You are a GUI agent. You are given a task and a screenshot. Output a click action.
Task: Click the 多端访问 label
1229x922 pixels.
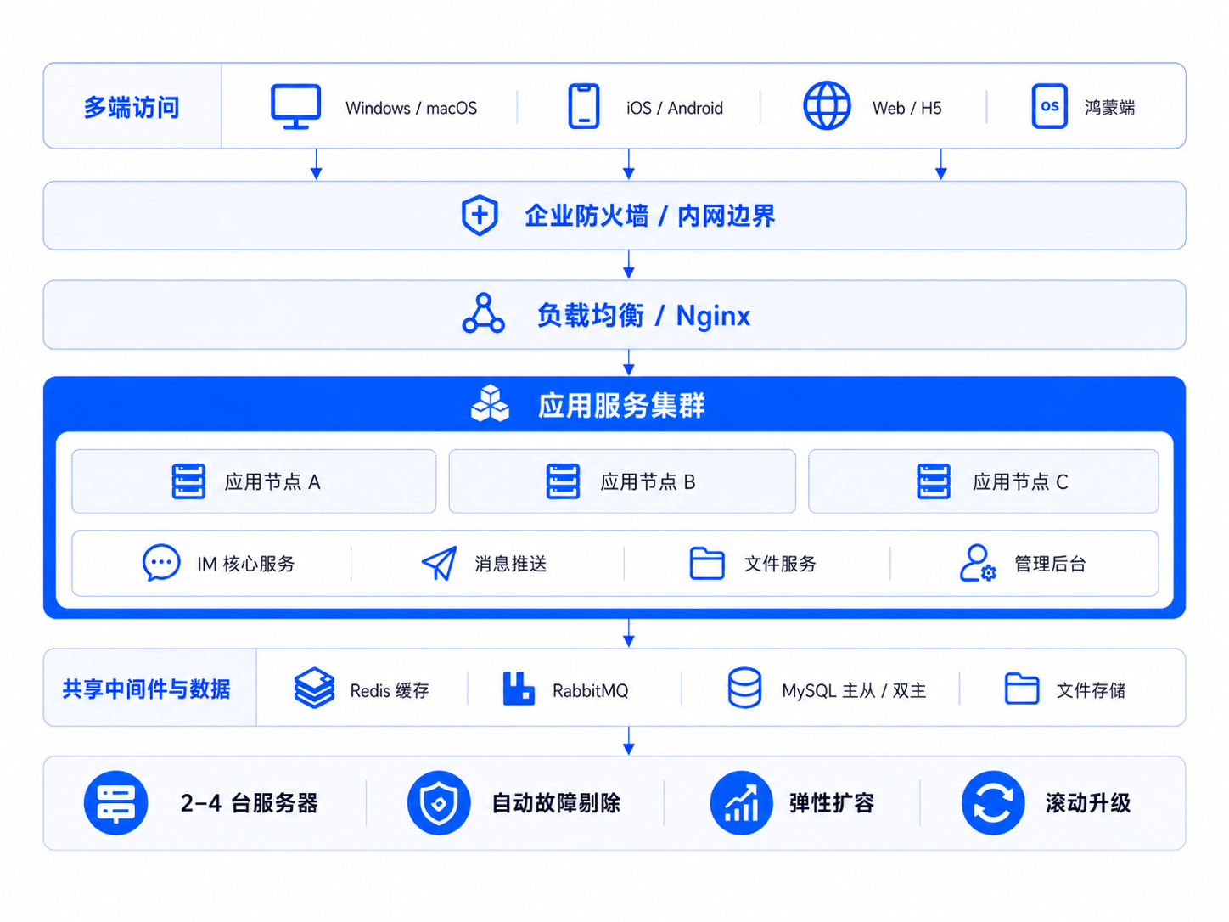(x=132, y=108)
